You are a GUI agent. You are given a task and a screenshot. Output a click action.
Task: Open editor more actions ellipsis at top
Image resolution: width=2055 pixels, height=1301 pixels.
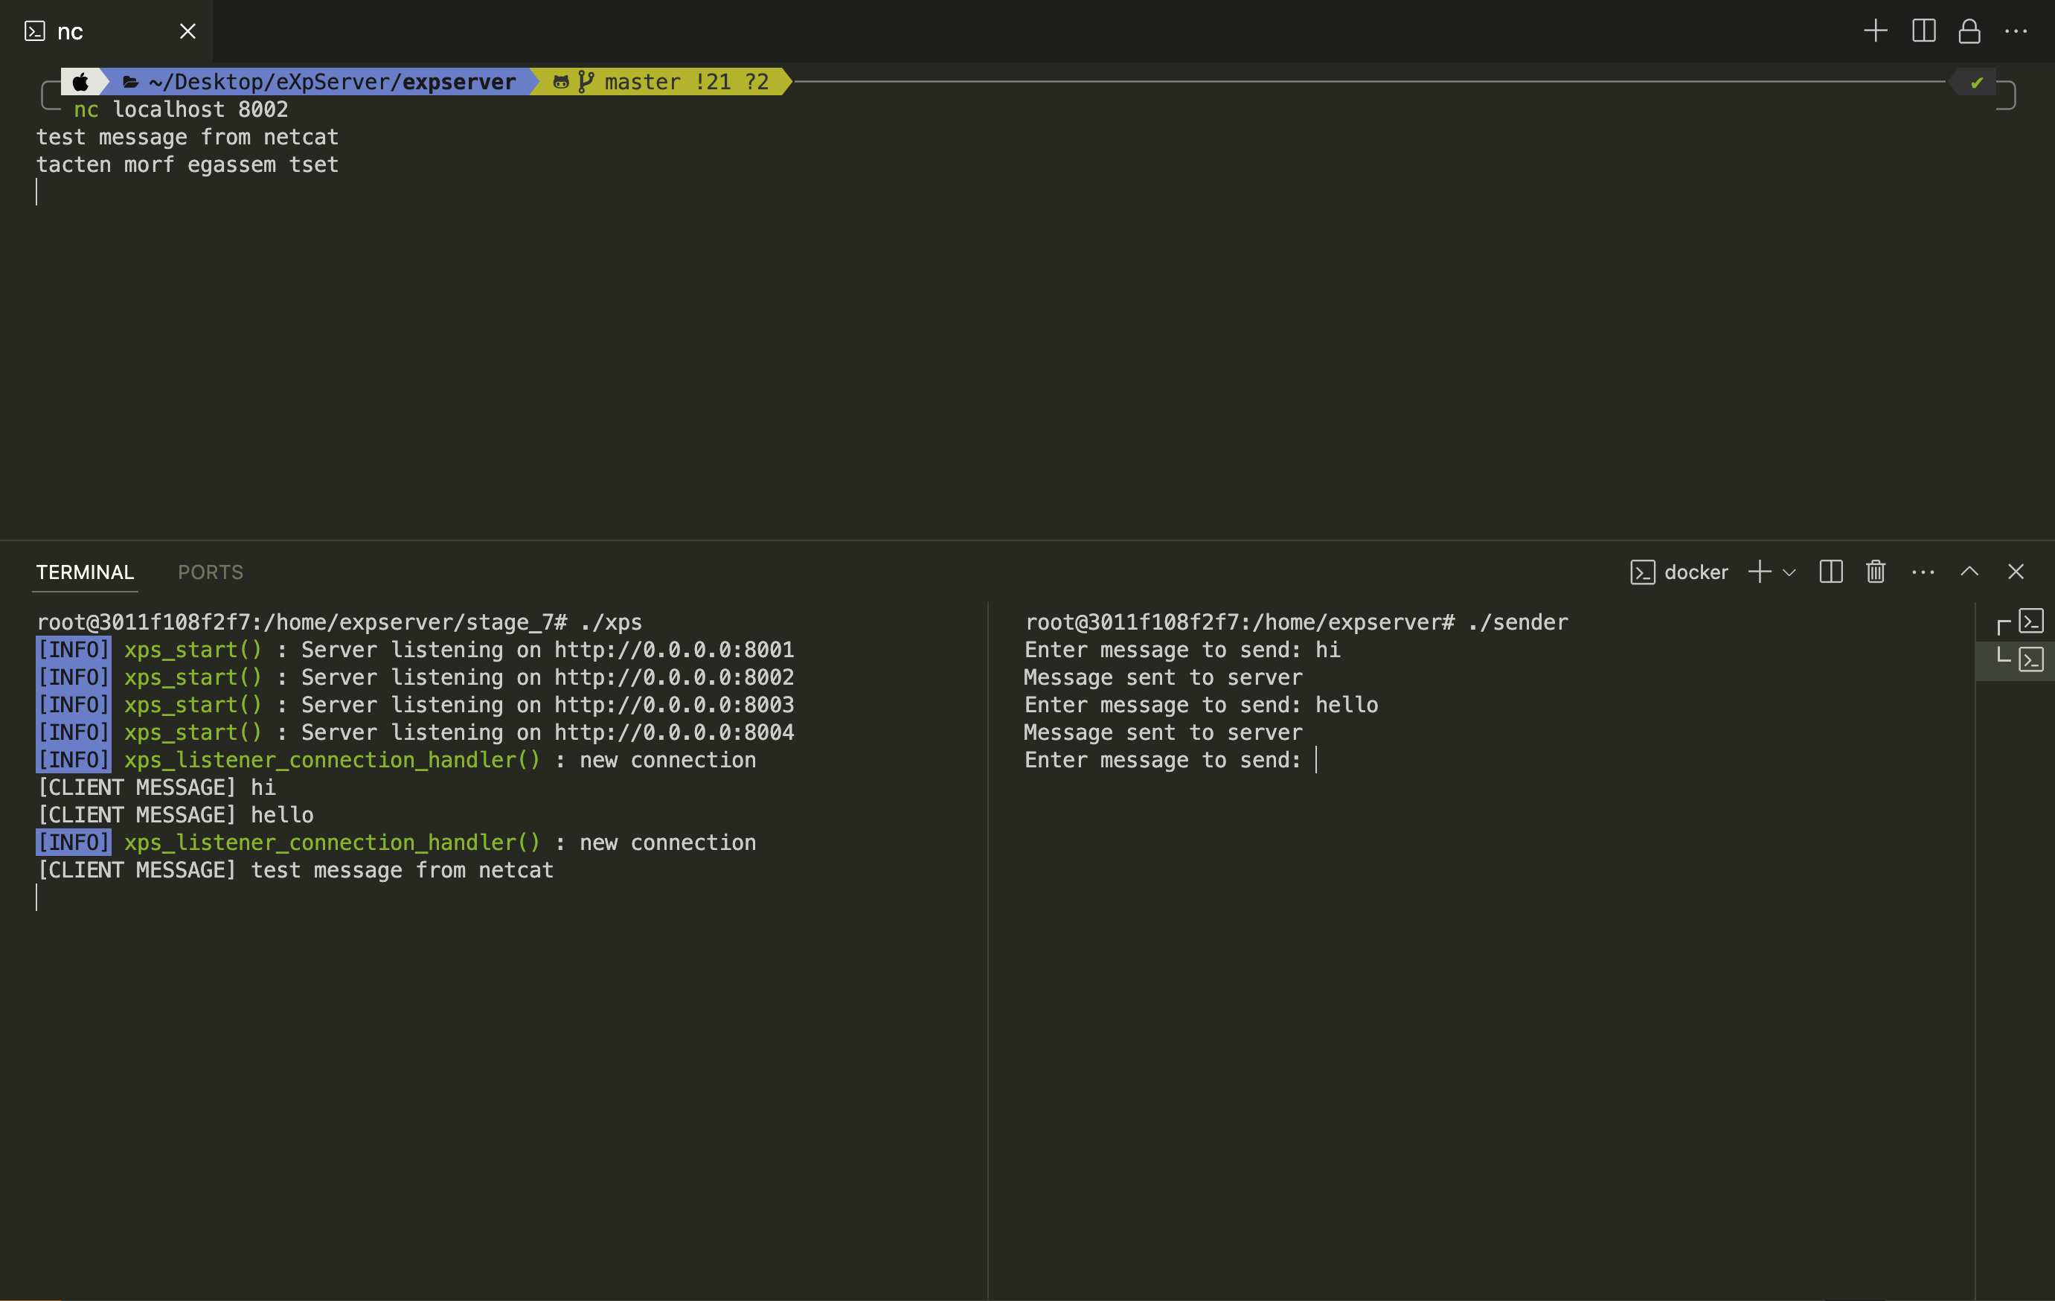coord(2016,31)
